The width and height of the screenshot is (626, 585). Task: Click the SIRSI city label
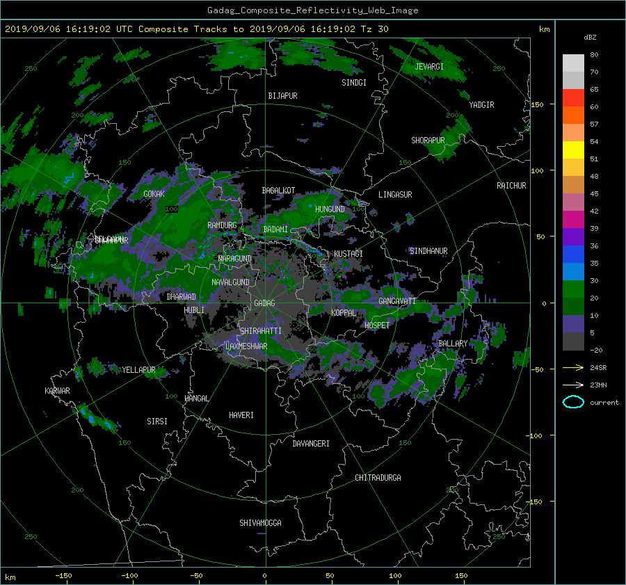pyautogui.click(x=157, y=422)
